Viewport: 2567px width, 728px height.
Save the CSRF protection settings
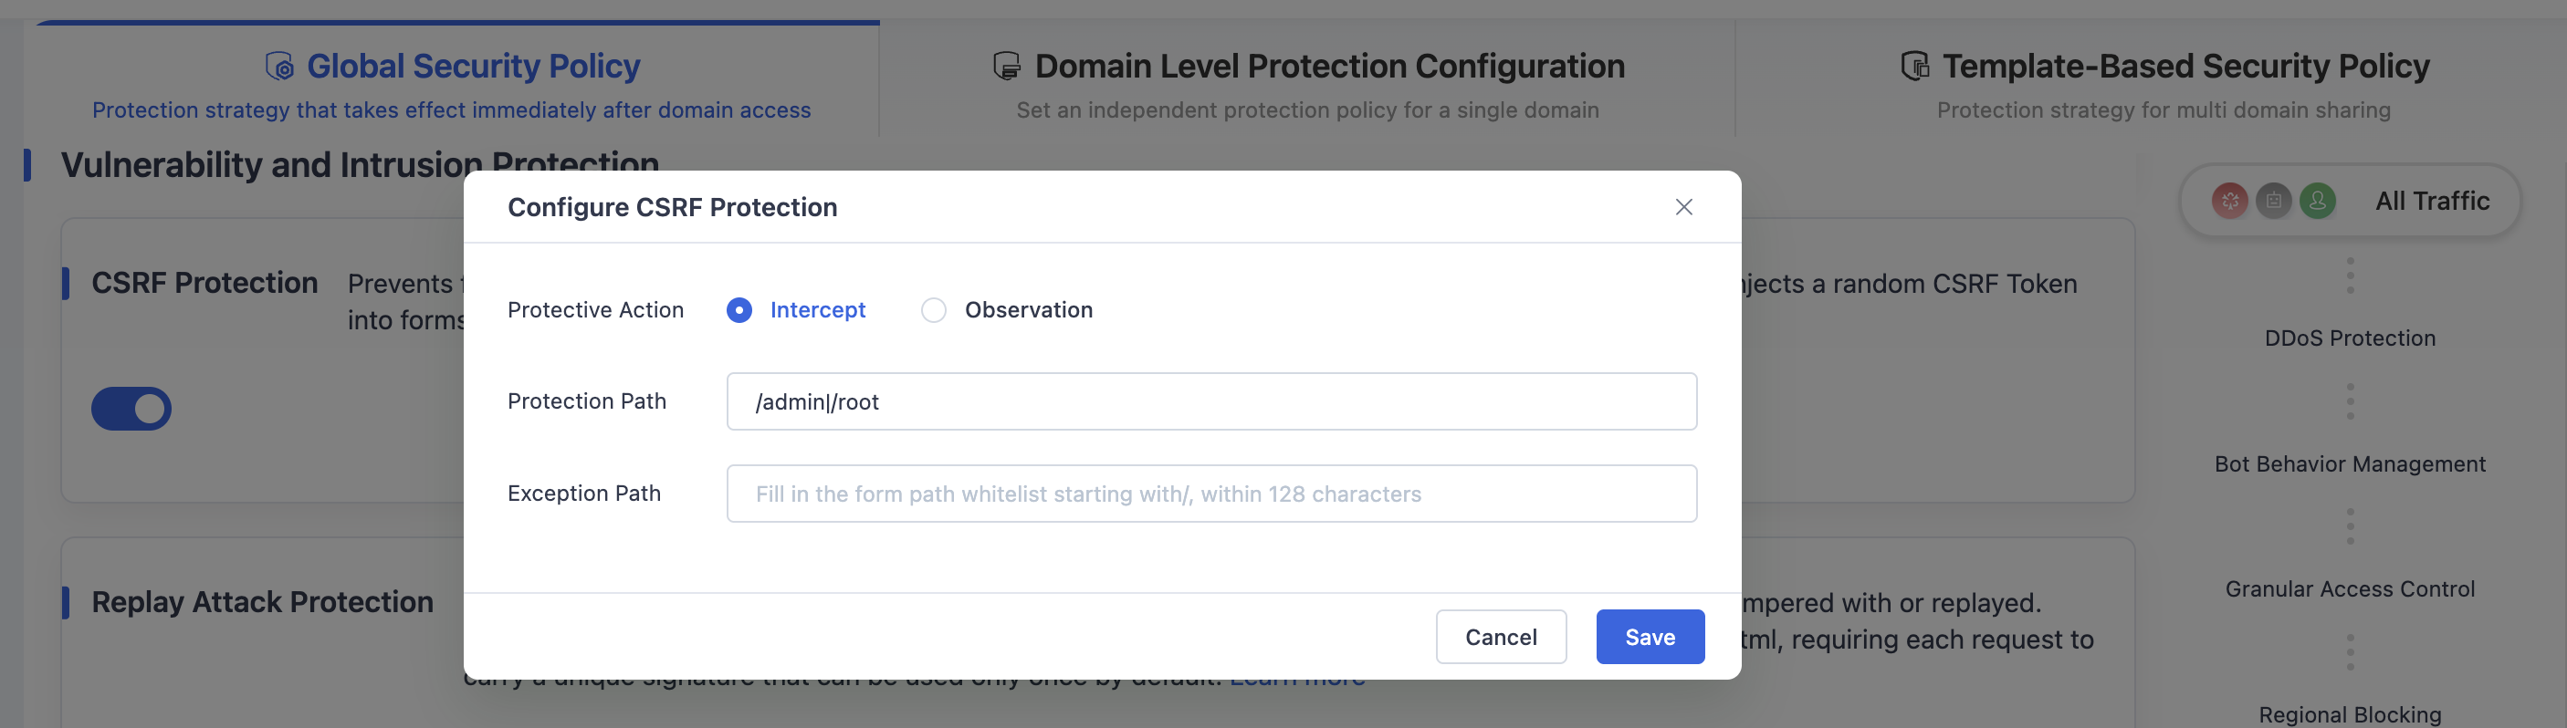click(x=1650, y=637)
